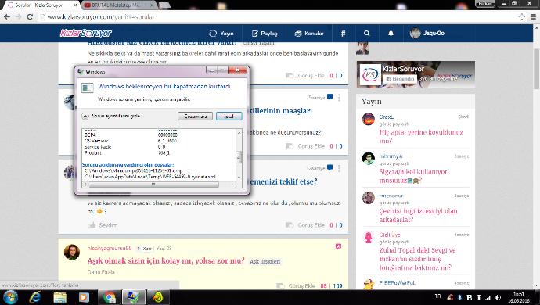Open Jaqu-Oo user profile dropdown
This screenshot has height=305, width=540.
(x=427, y=34)
